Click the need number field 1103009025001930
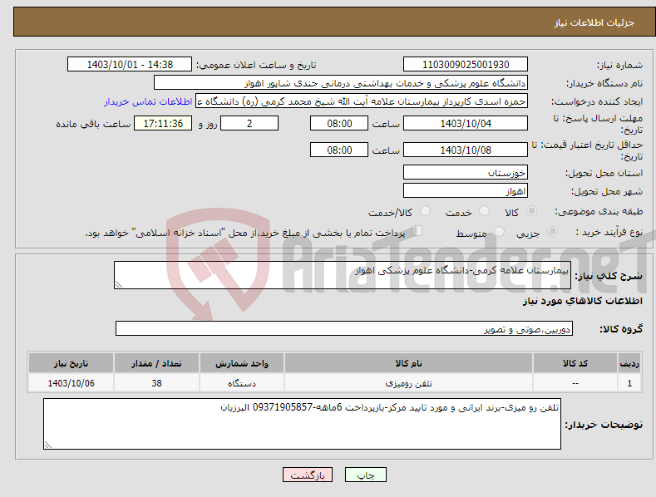 click(466, 65)
